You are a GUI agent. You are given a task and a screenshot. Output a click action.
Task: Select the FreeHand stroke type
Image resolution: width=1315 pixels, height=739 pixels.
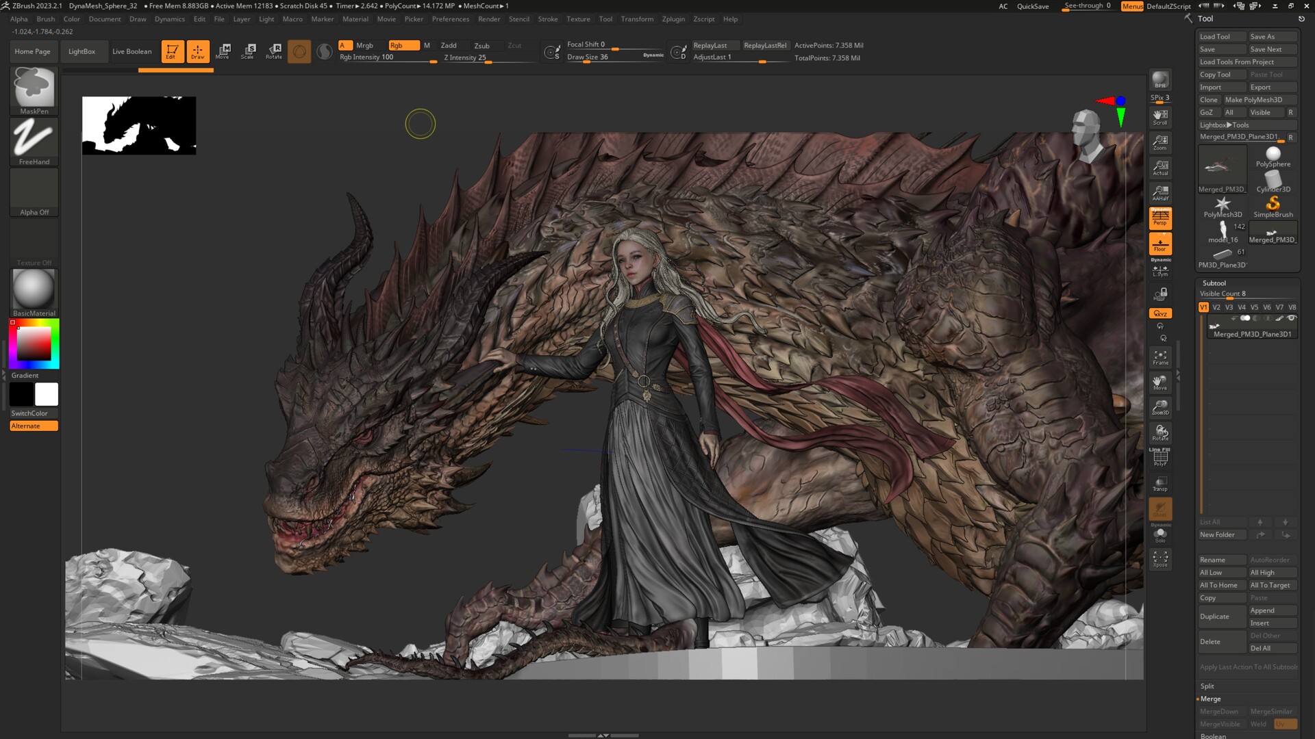[x=33, y=140]
